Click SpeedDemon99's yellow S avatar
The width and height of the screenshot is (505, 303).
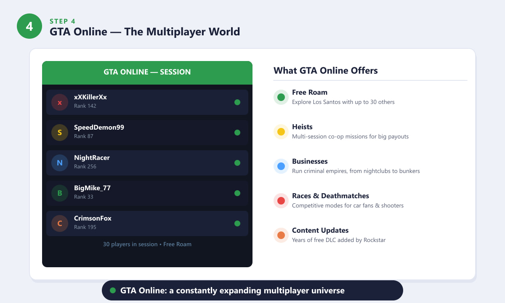(x=60, y=133)
